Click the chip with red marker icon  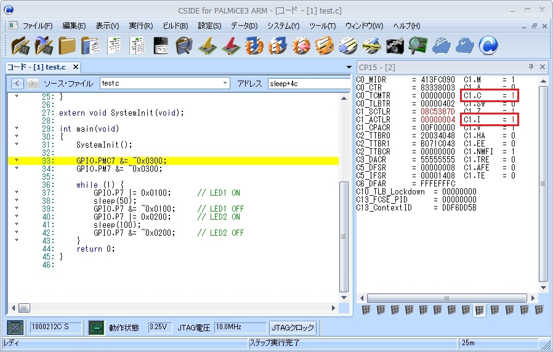tap(231, 46)
